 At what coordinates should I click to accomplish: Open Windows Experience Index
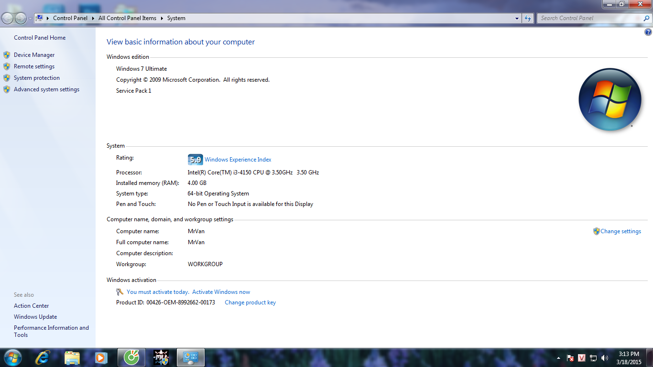point(238,160)
